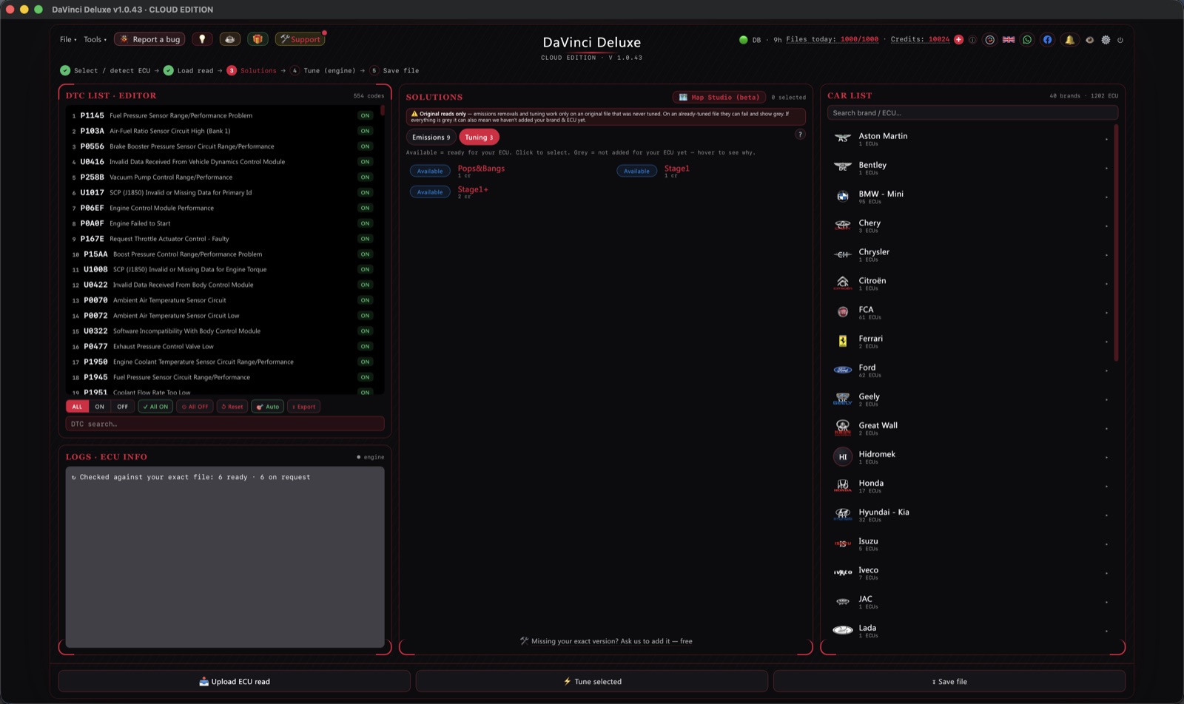The width and height of the screenshot is (1184, 704).
Task: Click the eye visibility icon in header
Action: (1089, 40)
